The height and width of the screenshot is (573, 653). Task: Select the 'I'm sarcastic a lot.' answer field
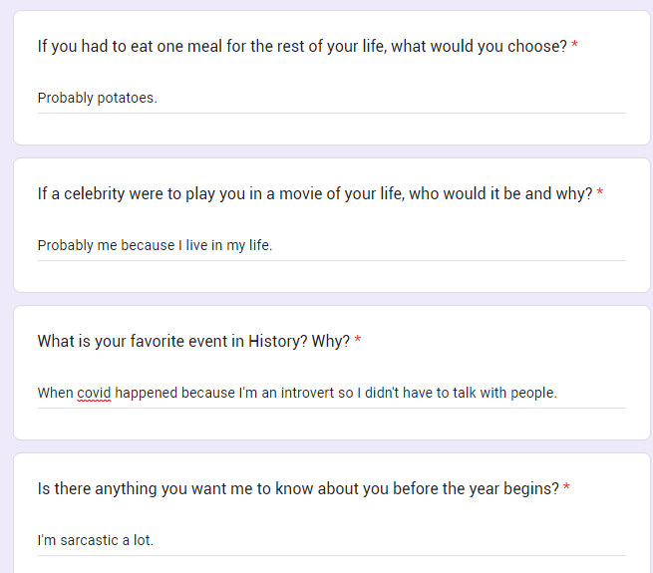pyautogui.click(x=332, y=540)
